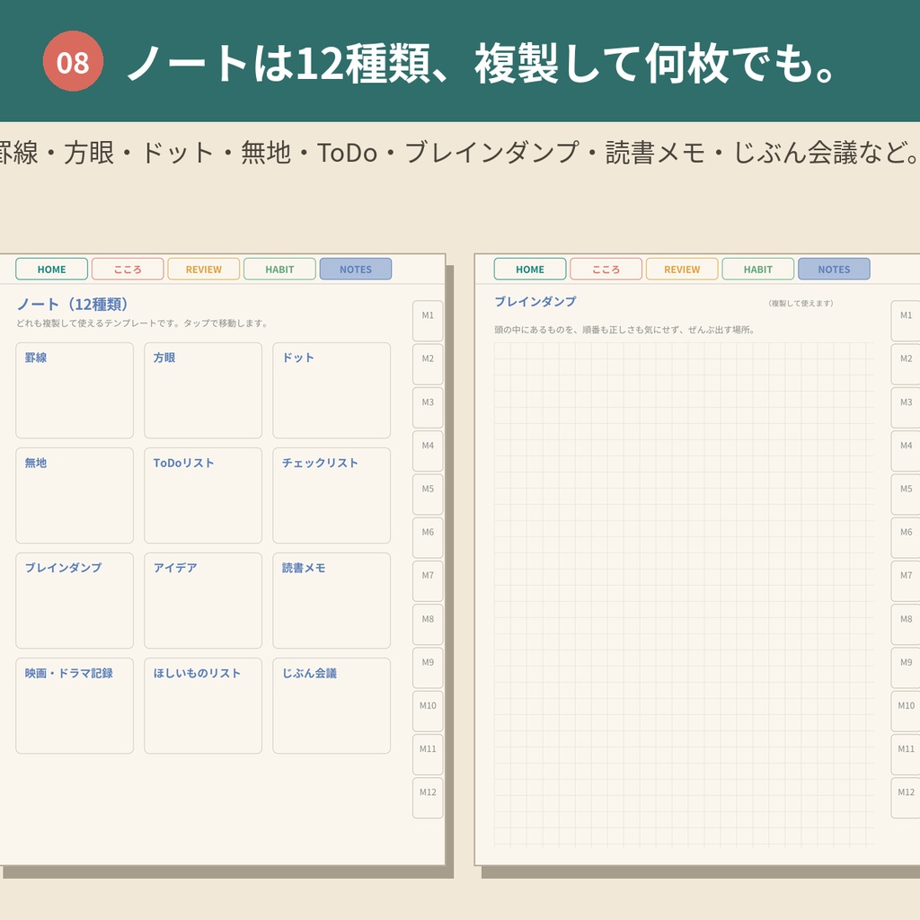Open the 方眼 note template card
The height and width of the screenshot is (920, 920).
point(203,390)
